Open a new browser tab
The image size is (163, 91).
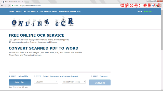(x=27, y=2)
